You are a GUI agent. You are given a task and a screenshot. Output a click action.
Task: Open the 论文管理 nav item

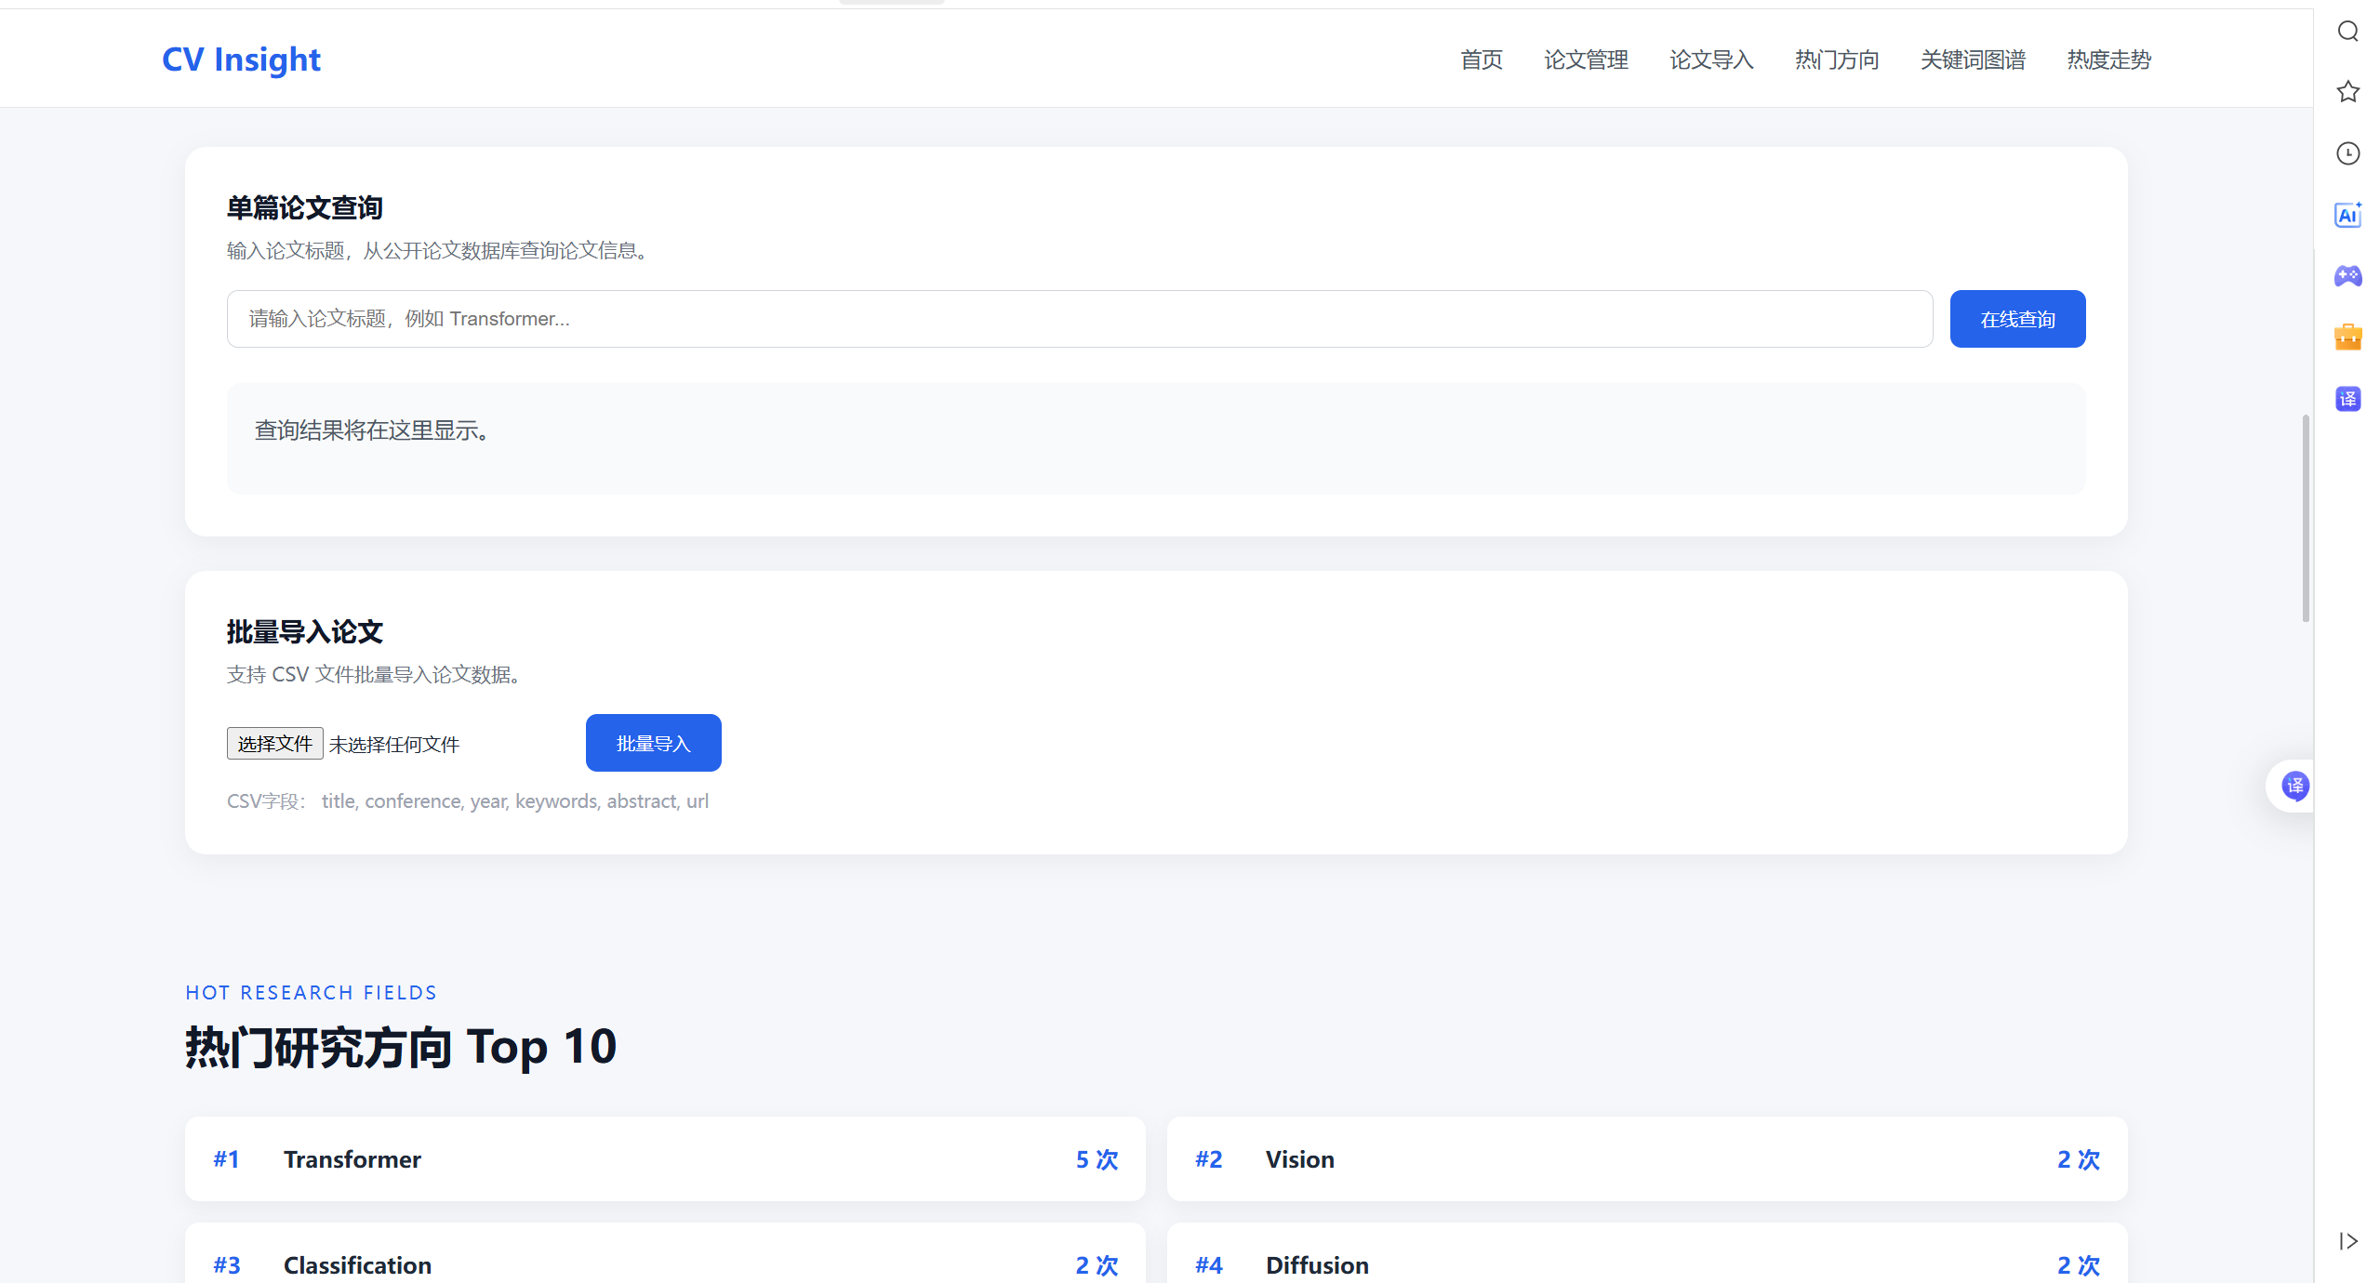(x=1586, y=60)
